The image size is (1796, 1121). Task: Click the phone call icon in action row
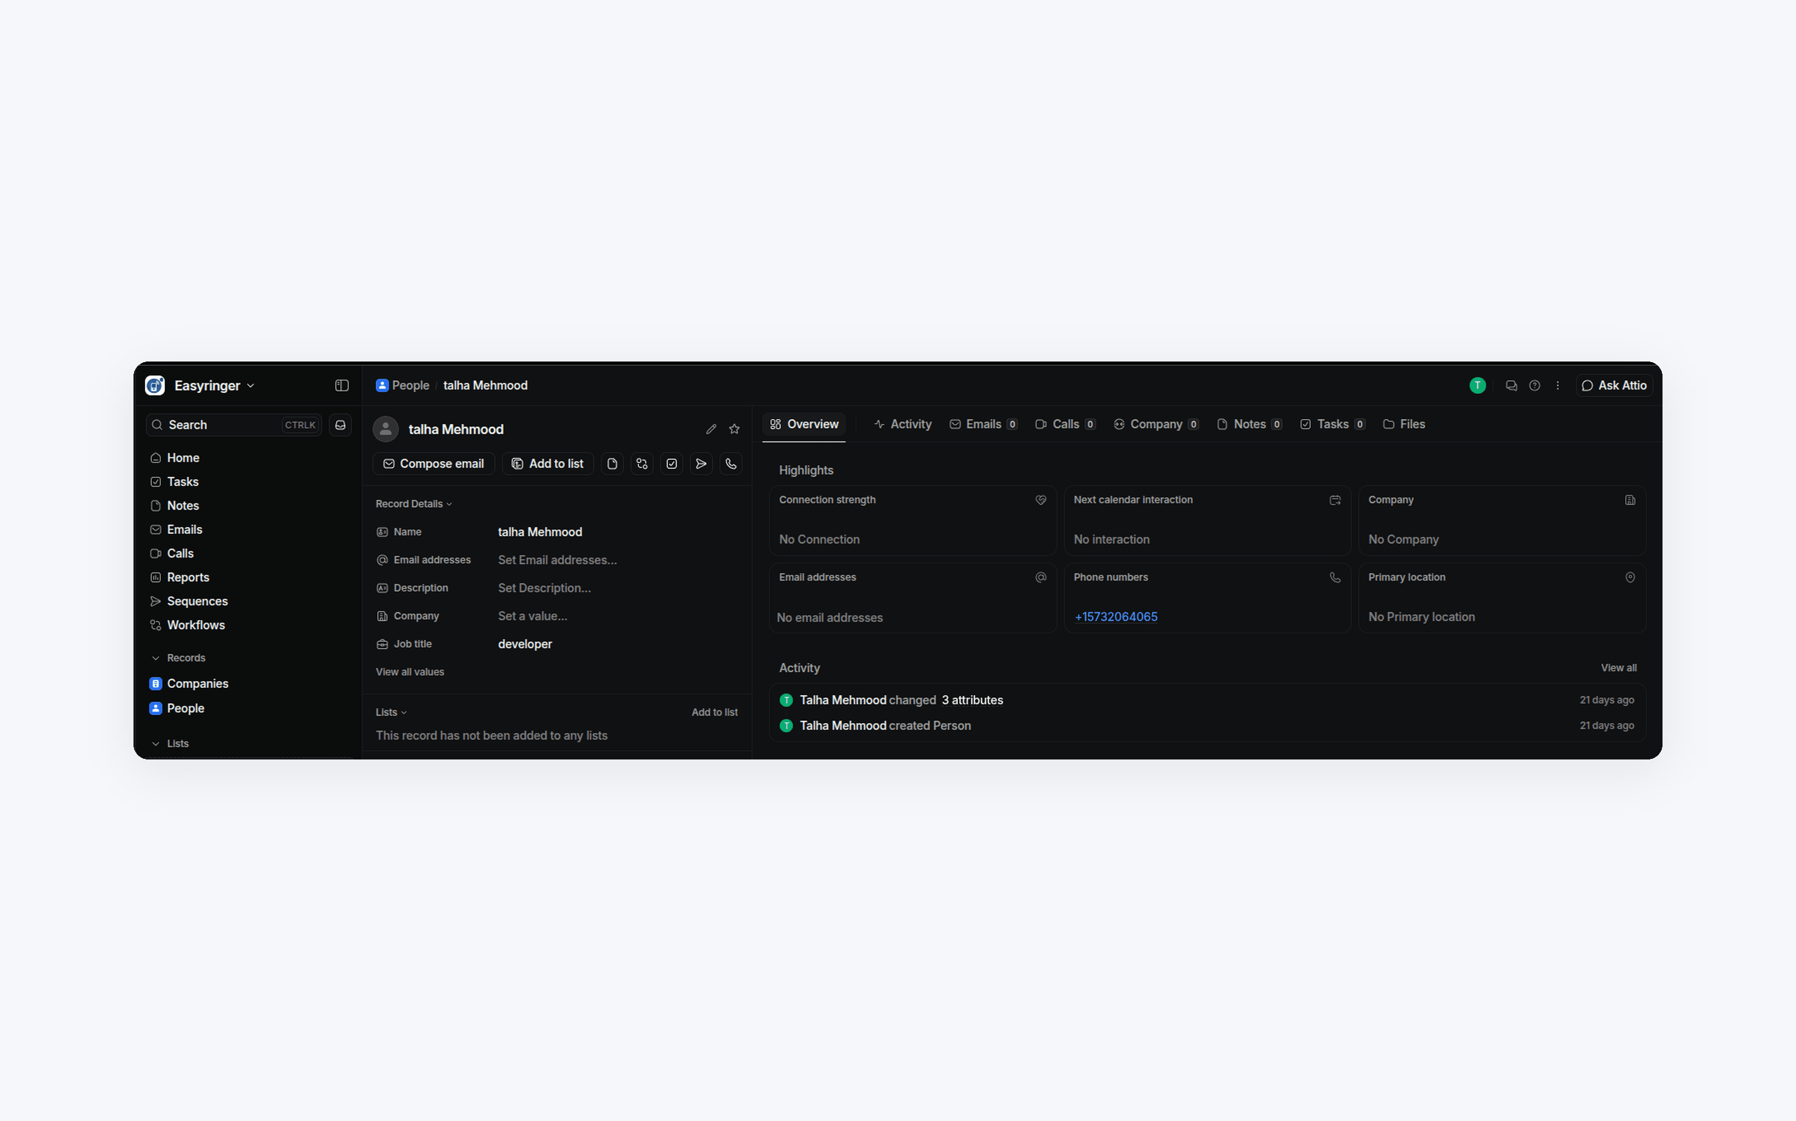click(731, 464)
